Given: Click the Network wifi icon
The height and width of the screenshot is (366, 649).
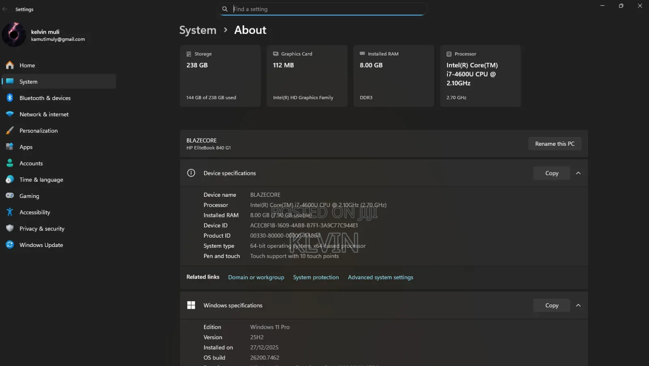Looking at the screenshot, I should pyautogui.click(x=10, y=114).
